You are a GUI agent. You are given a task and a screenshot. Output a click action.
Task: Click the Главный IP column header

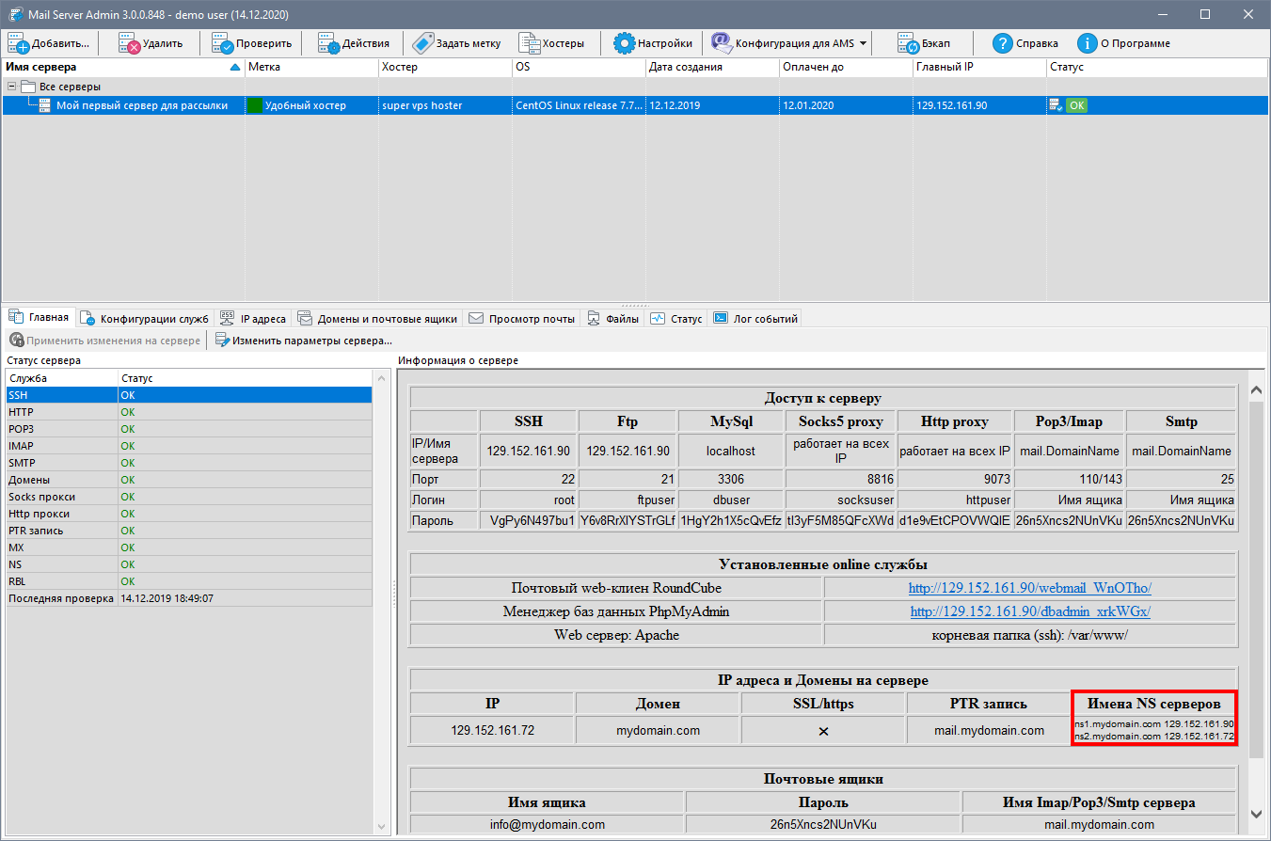coord(979,67)
